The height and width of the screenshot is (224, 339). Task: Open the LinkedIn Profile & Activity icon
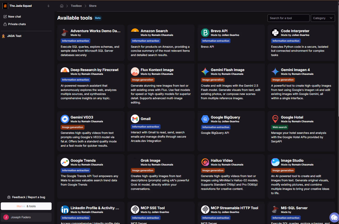(65, 209)
